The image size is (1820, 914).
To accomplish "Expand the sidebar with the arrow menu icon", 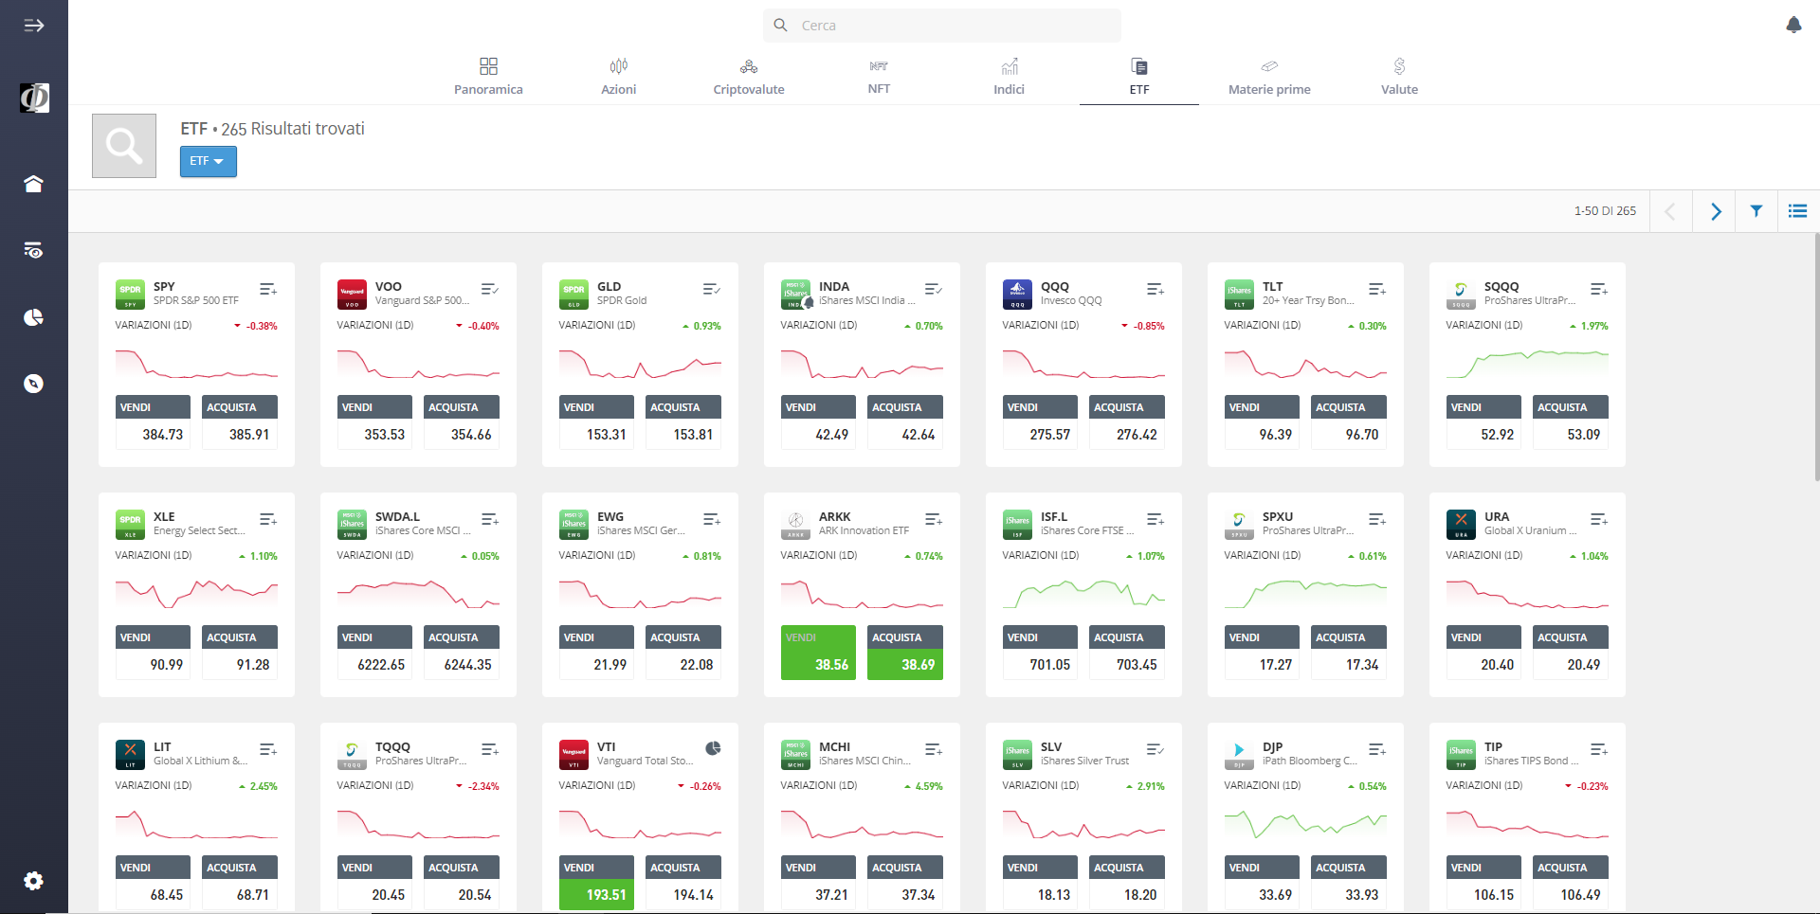I will (34, 26).
